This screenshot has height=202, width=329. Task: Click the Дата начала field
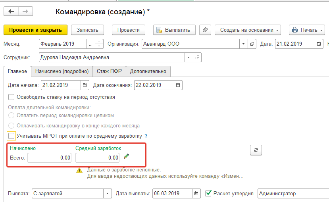61,85
